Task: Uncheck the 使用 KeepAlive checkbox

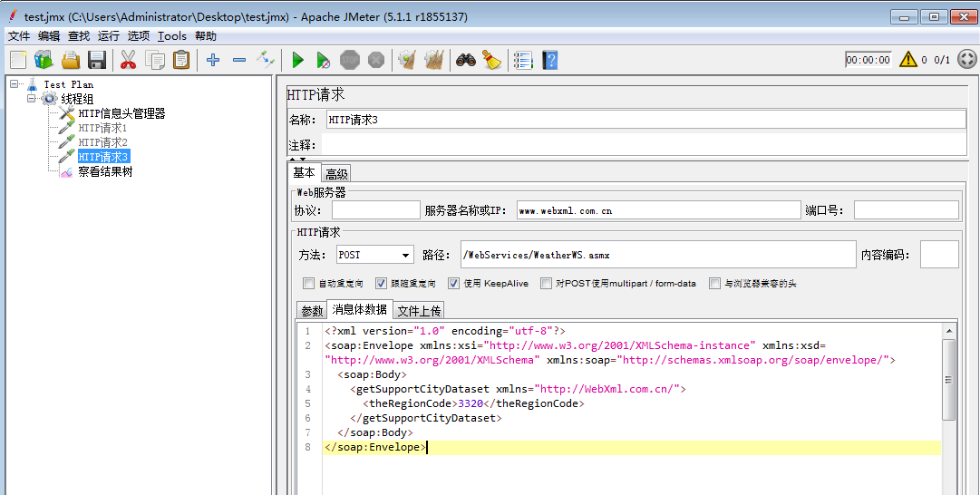Action: click(x=454, y=283)
